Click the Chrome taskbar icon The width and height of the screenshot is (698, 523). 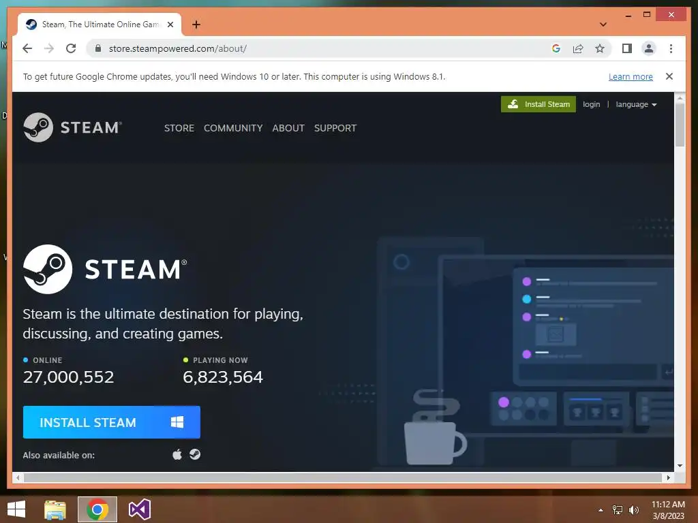point(97,509)
